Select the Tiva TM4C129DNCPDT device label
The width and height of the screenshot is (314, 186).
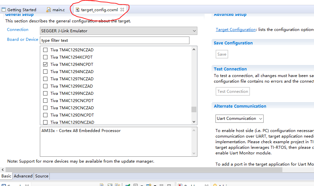pos(72,115)
